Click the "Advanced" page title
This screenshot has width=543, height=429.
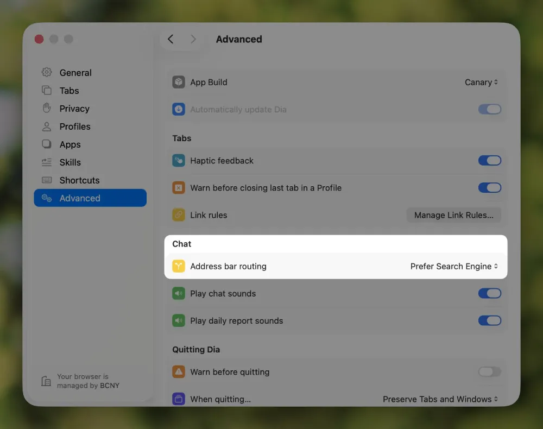[239, 39]
